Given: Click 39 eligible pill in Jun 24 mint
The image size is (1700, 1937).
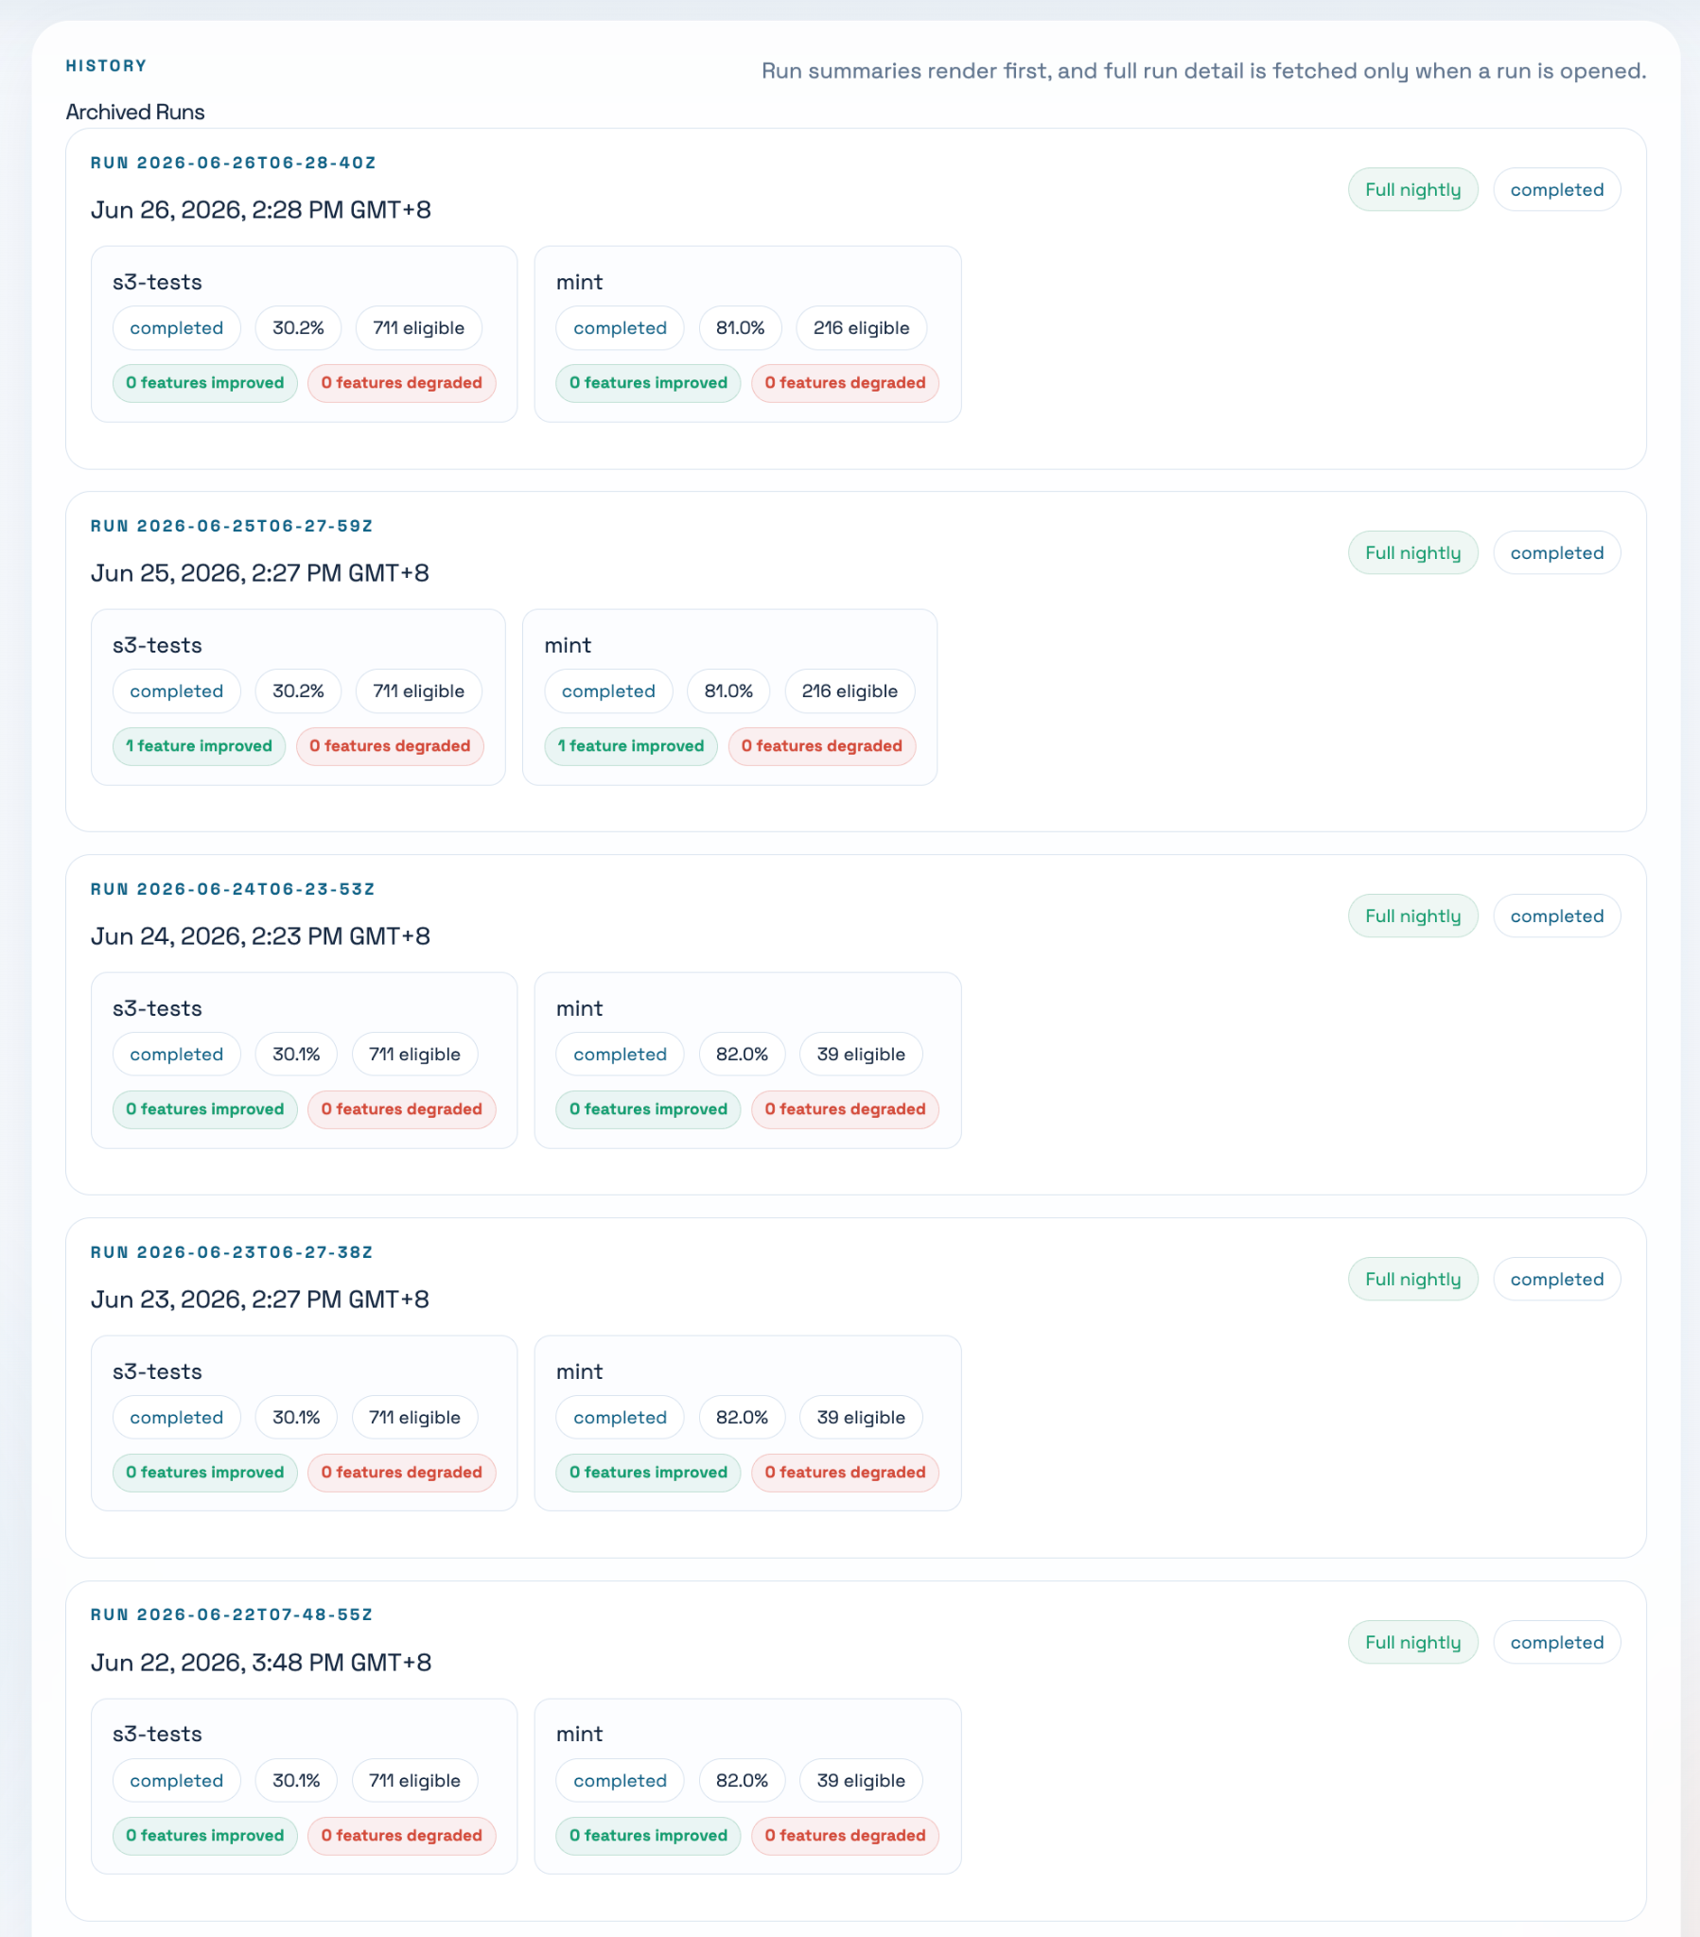Looking at the screenshot, I should coord(861,1054).
